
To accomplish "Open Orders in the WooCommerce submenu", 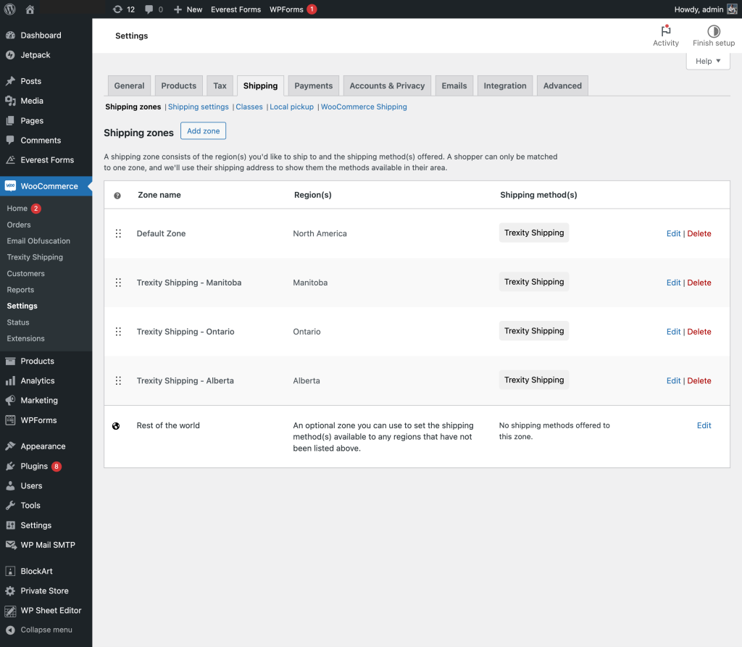I will pyautogui.click(x=19, y=225).
